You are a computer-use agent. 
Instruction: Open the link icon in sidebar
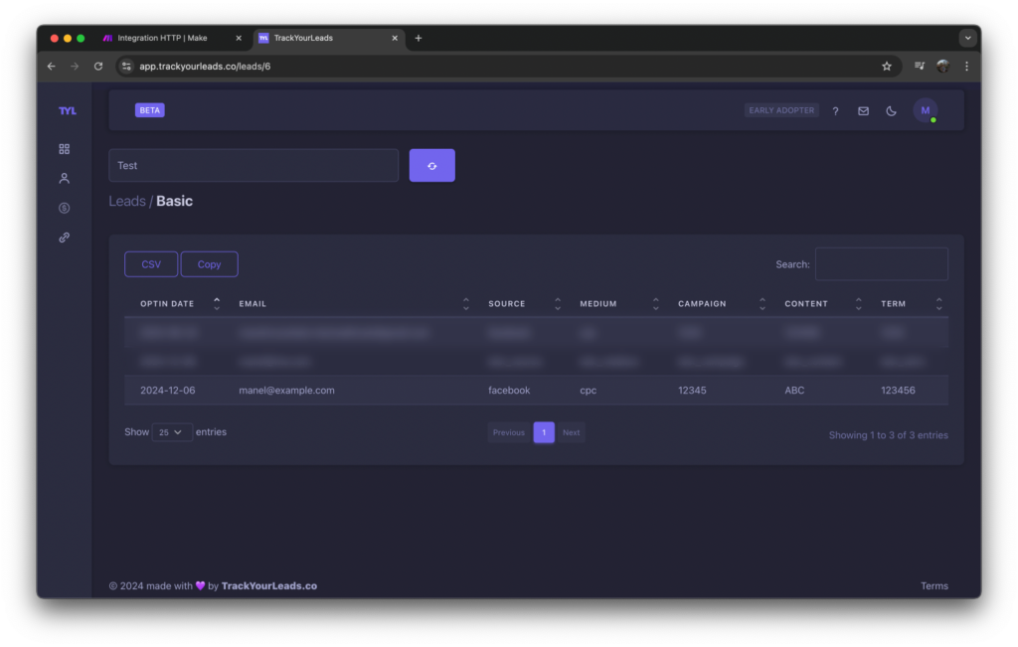tap(65, 238)
